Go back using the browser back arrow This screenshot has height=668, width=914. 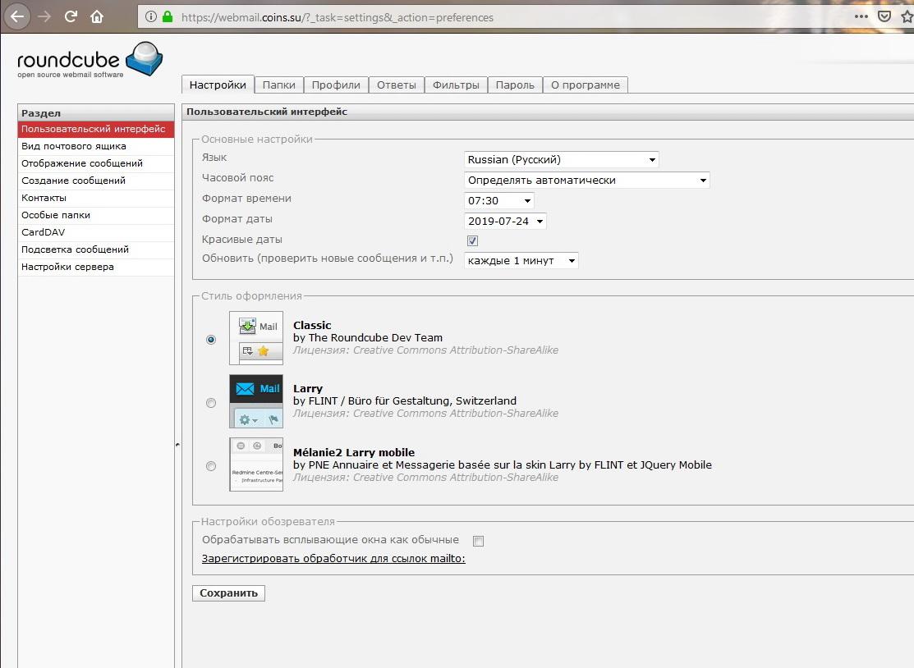[17, 16]
